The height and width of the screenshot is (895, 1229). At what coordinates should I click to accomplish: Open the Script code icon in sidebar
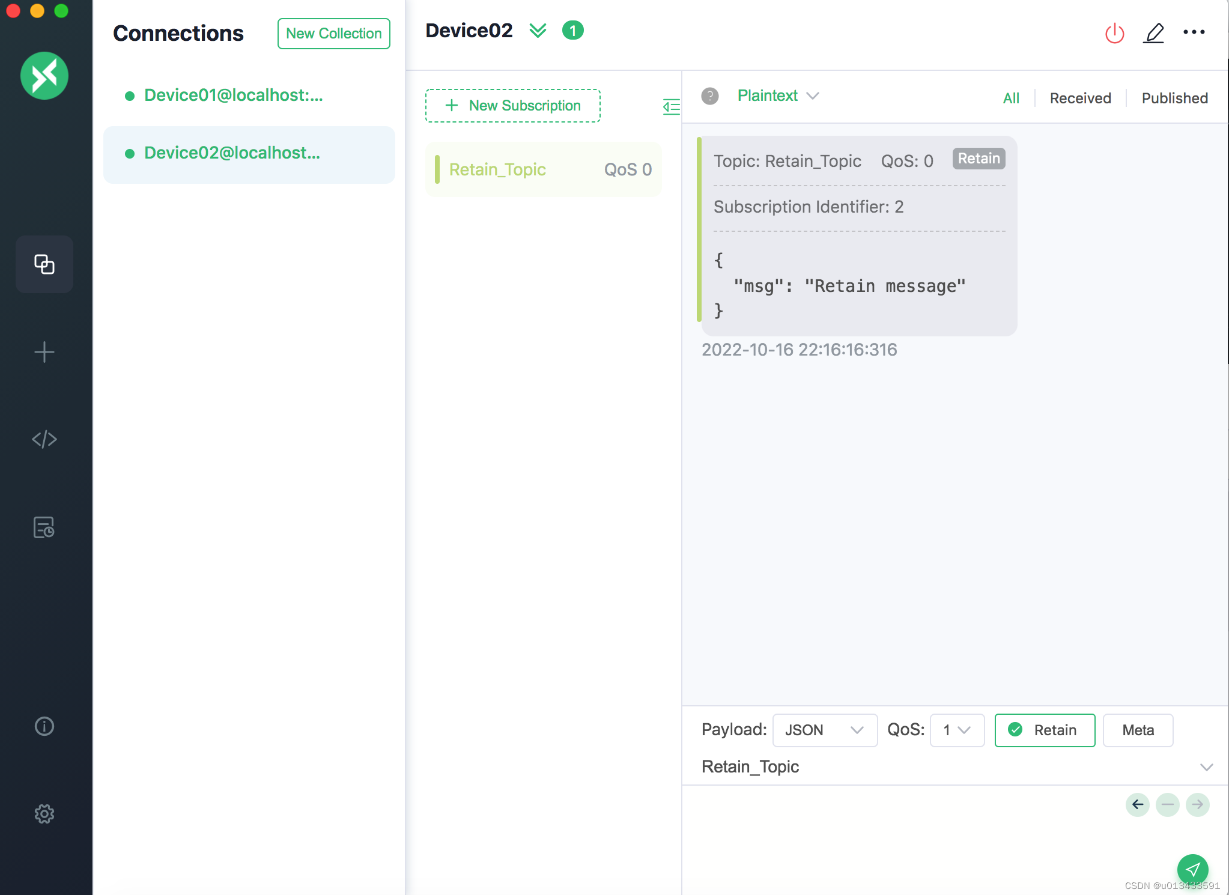click(44, 439)
